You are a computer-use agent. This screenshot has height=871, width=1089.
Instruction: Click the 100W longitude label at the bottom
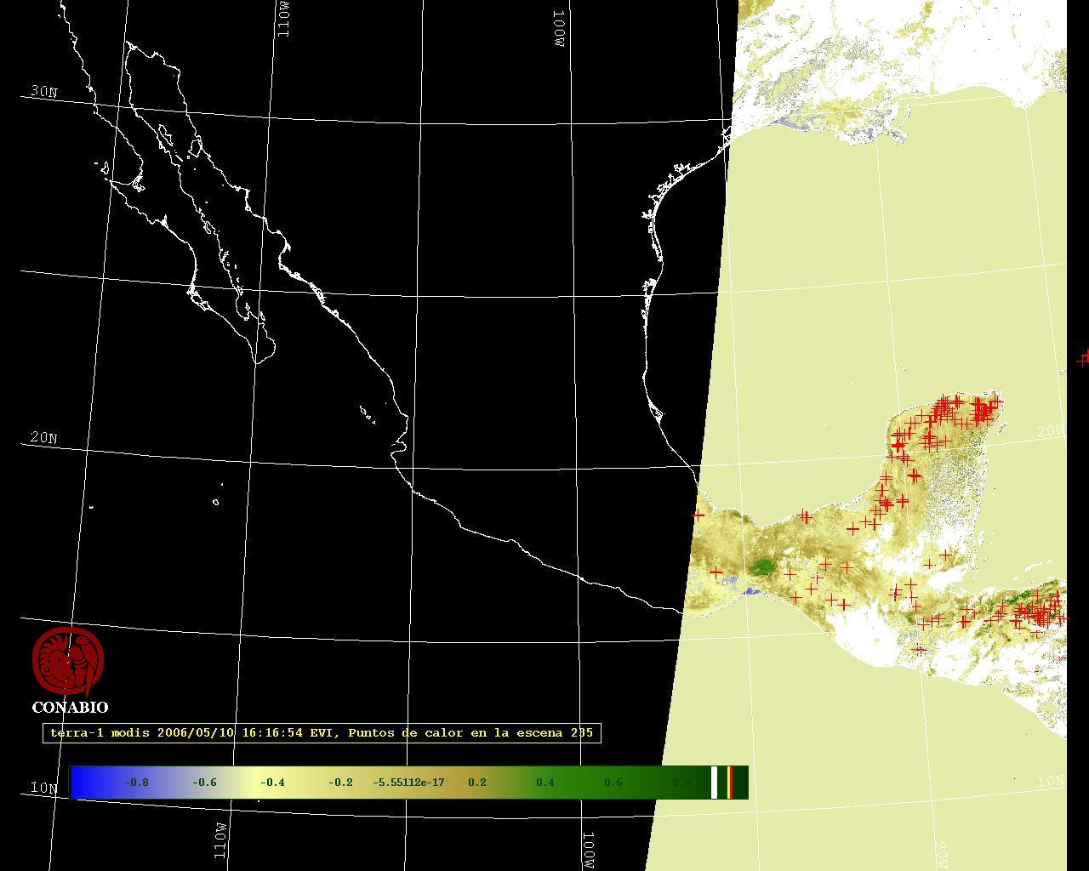[588, 850]
